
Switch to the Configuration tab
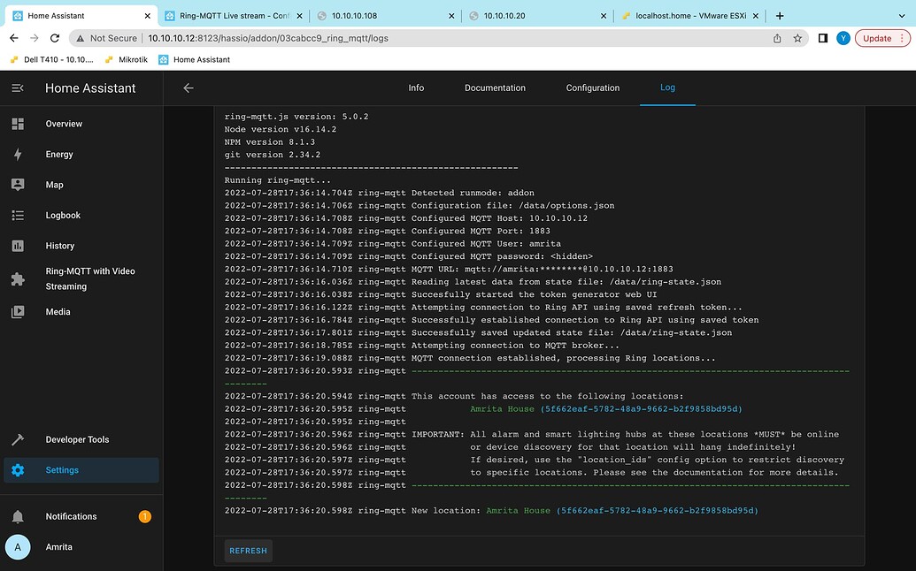592,88
